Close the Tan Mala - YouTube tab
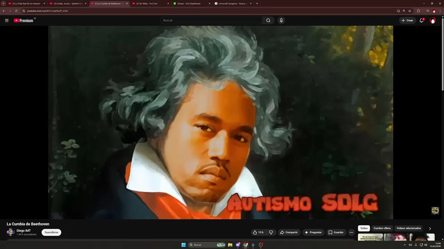This screenshot has width=444, height=249. pyautogui.click(x=168, y=3)
